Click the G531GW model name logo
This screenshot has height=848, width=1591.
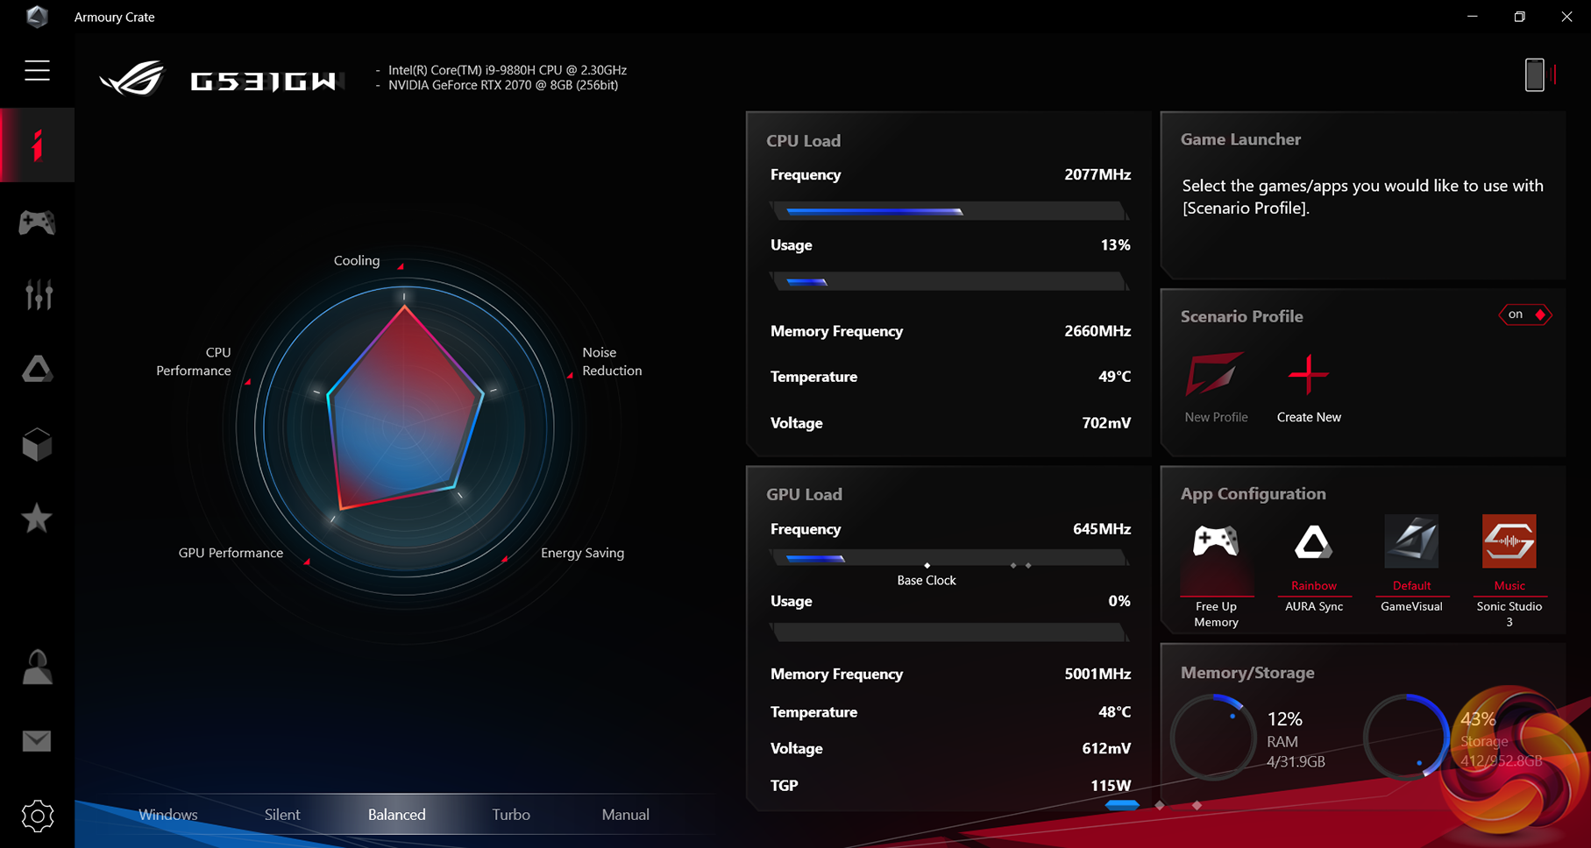click(x=264, y=81)
